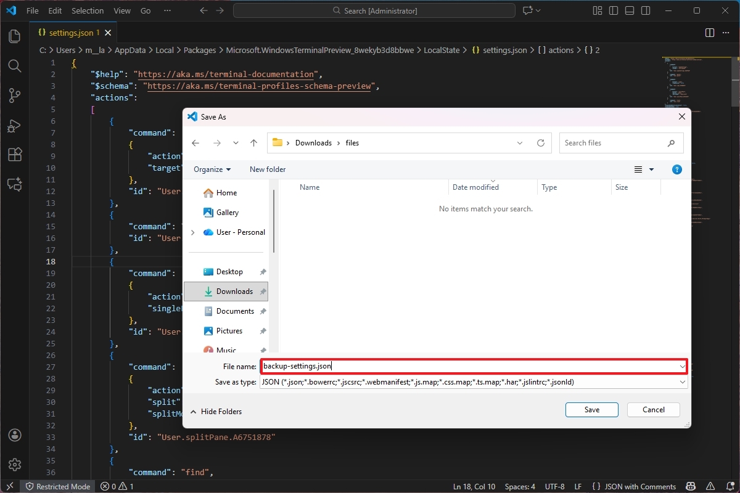Viewport: 740px width, 493px height.
Task: Open editor more actions ellipsis
Action: click(726, 32)
